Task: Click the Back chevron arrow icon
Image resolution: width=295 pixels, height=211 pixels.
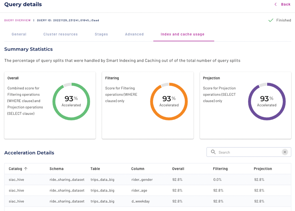Action: [x=275, y=4]
